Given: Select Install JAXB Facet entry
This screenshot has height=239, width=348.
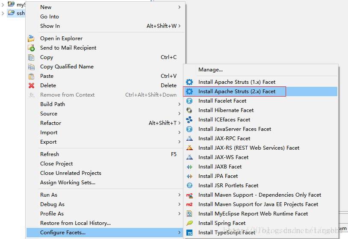Looking at the screenshot, I should pos(261,167).
